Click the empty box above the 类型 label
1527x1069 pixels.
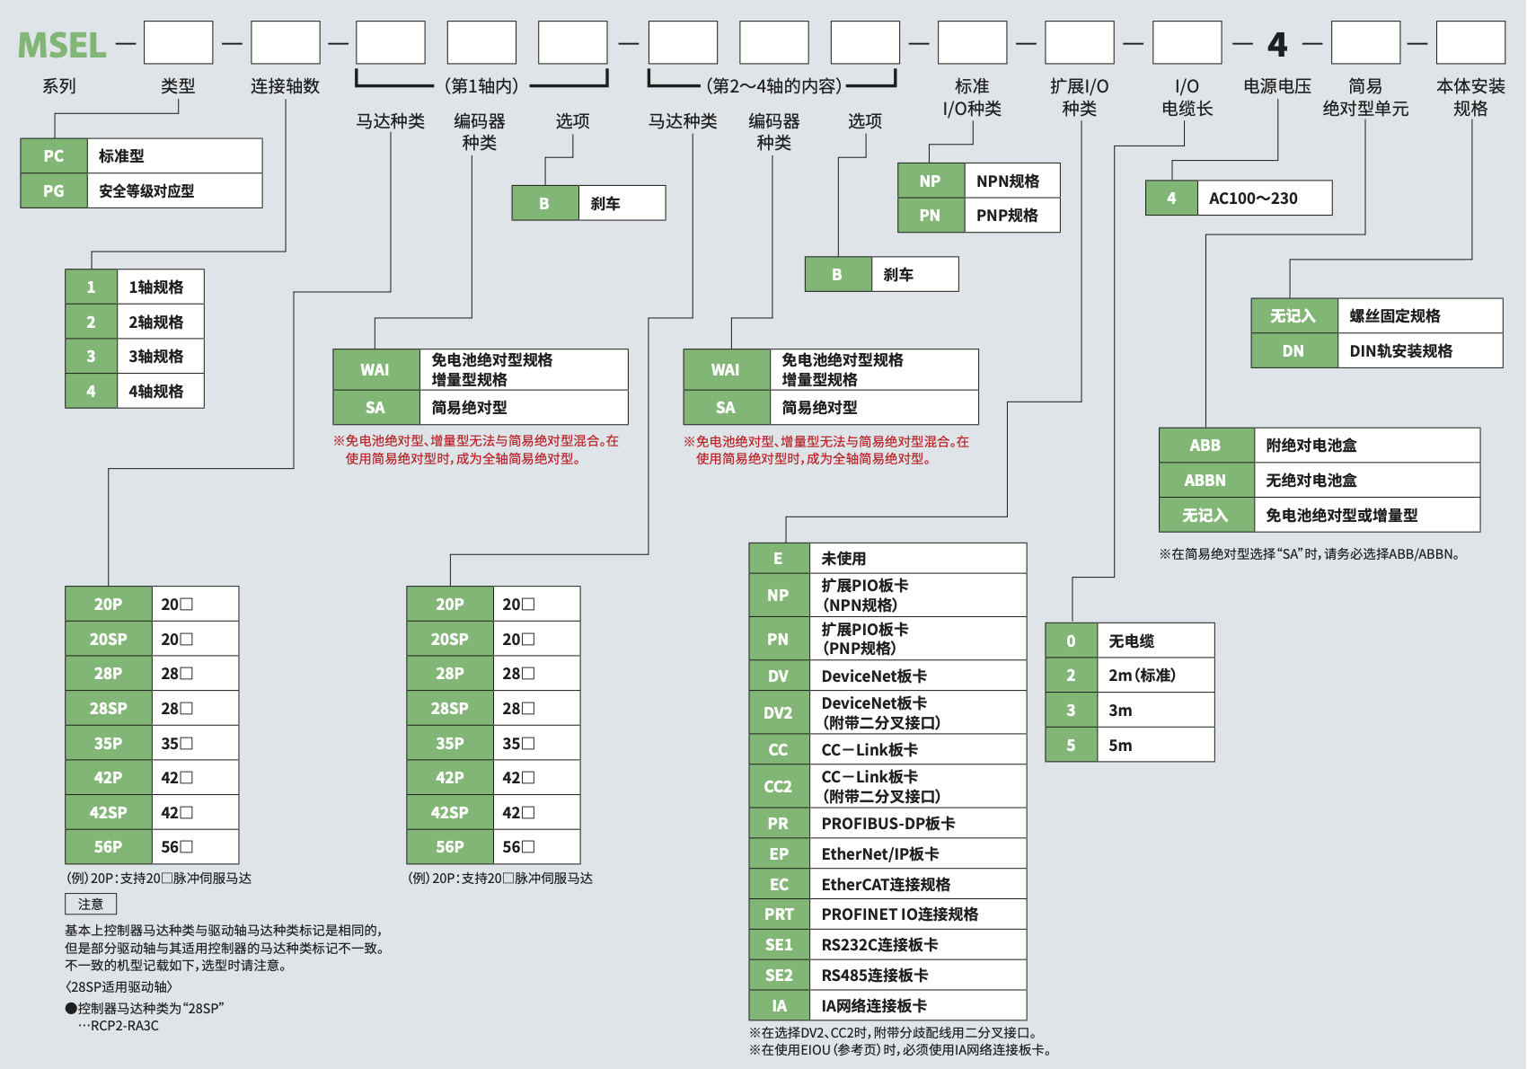(178, 43)
